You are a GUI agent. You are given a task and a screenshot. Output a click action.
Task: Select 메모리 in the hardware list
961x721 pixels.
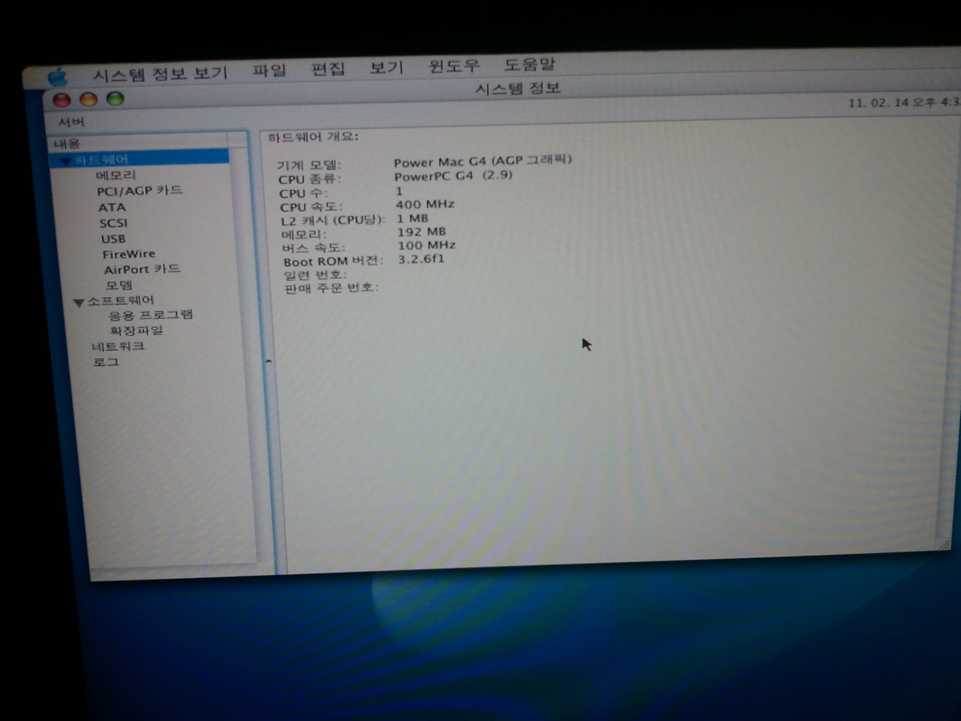point(116,175)
